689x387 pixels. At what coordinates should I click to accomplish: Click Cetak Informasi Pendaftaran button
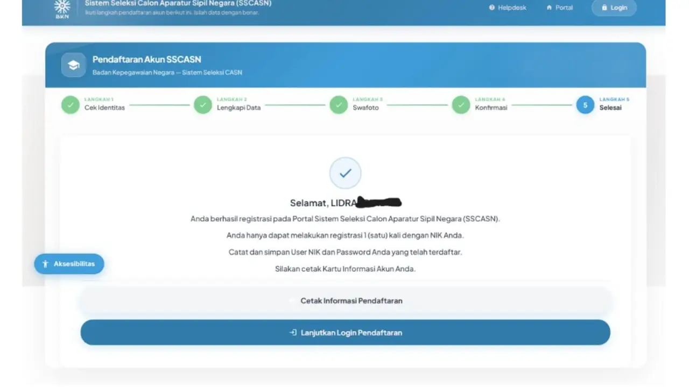pyautogui.click(x=346, y=301)
